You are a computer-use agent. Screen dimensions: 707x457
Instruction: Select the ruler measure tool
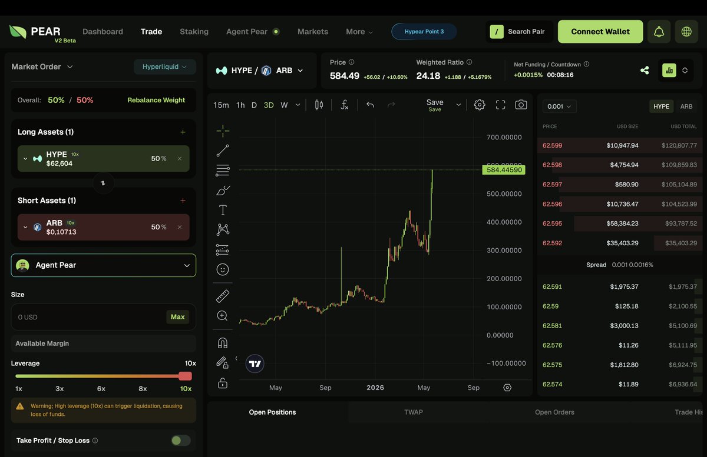point(223,296)
